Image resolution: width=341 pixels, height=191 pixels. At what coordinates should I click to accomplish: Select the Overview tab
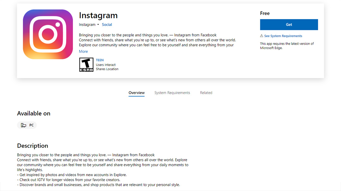point(136,93)
